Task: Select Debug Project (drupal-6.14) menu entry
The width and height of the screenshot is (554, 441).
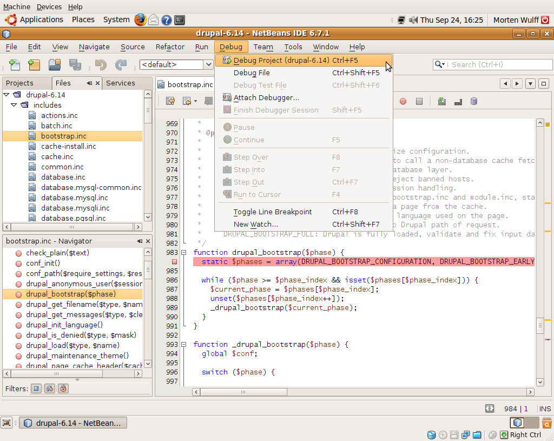Action: [x=304, y=60]
